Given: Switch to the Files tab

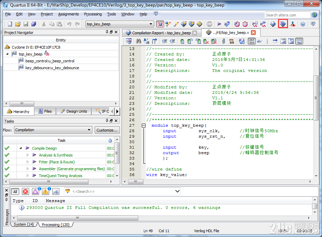Looking at the screenshot, I should [x=45, y=111].
